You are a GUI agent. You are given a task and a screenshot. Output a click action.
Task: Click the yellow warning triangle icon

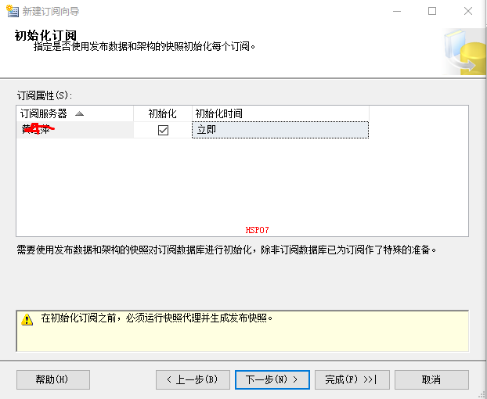[x=27, y=319]
